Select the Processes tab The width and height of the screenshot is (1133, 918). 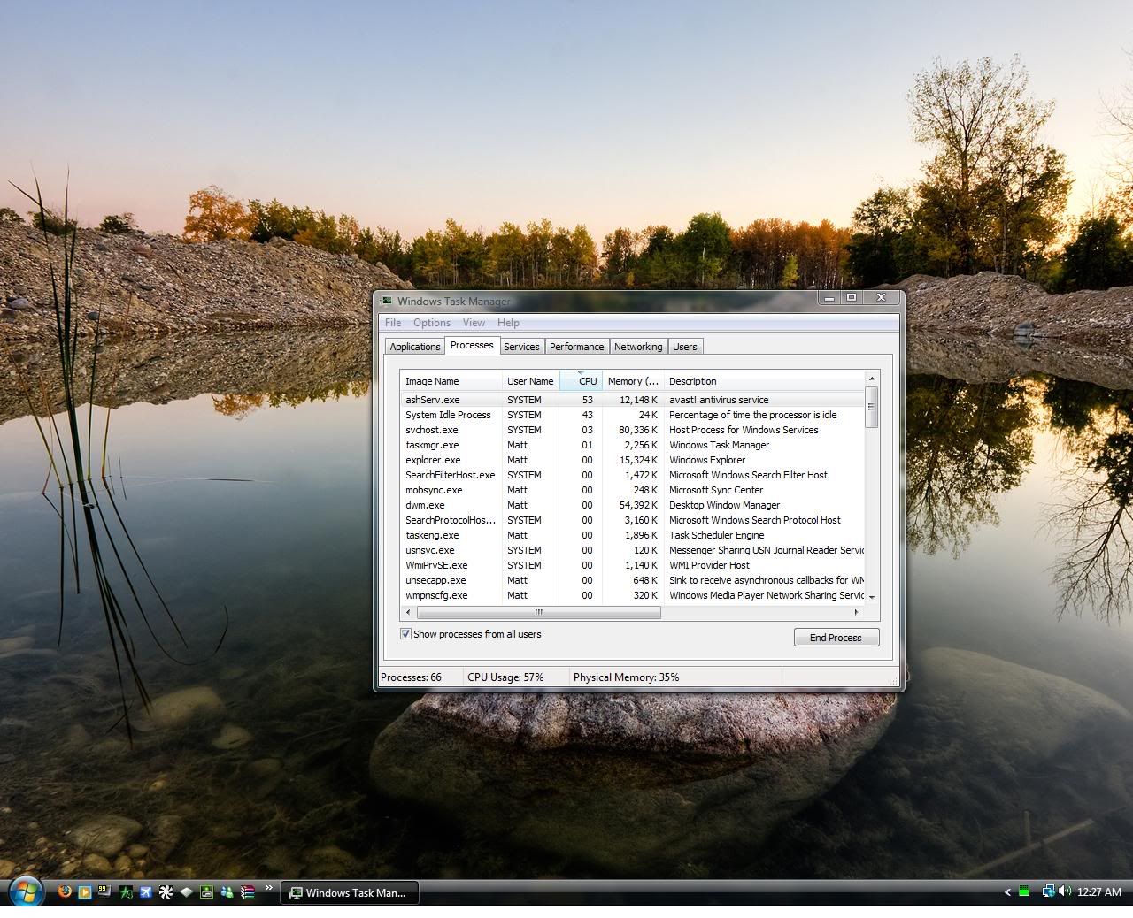[472, 345]
